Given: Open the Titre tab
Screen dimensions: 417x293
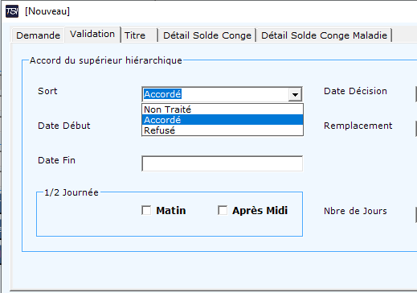Looking at the screenshot, I should coord(139,35).
